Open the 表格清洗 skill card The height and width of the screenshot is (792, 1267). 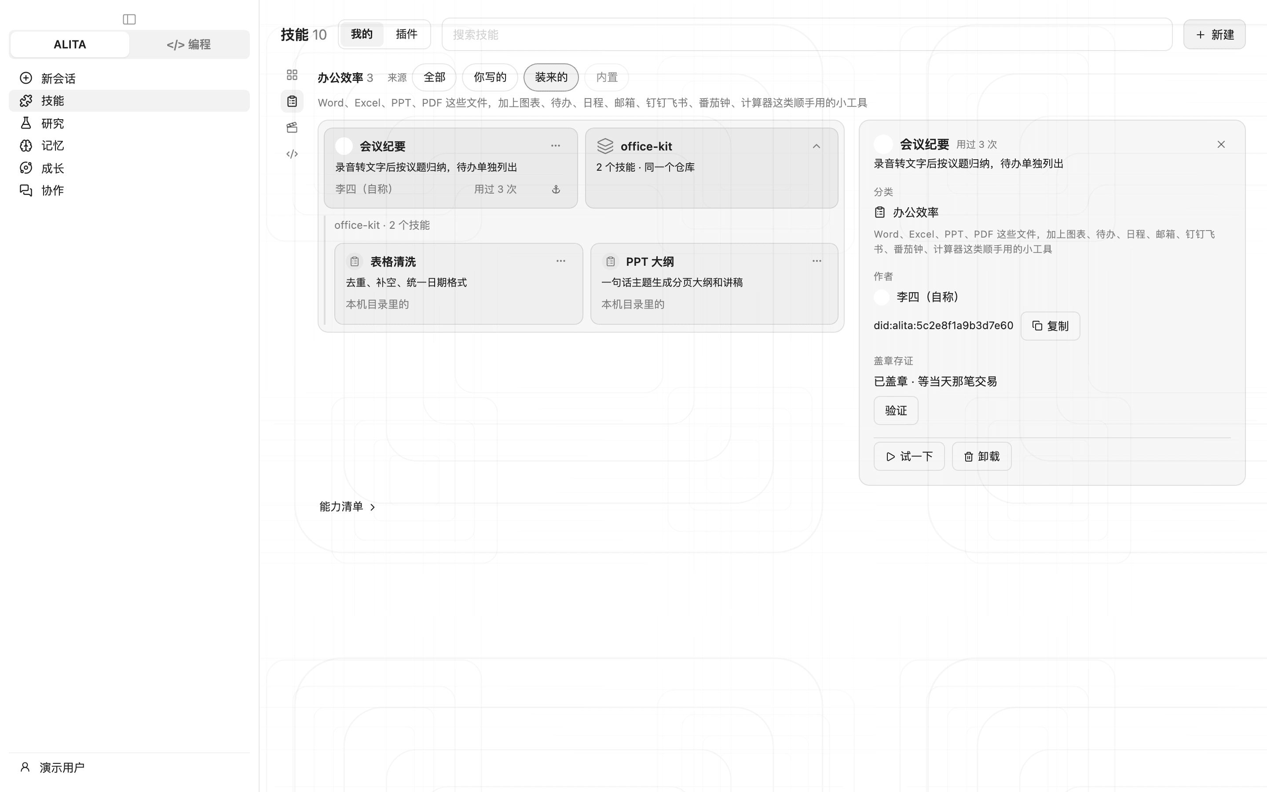click(459, 284)
